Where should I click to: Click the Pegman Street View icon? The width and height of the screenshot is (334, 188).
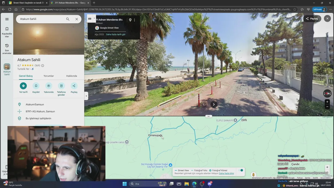(x=253, y=175)
